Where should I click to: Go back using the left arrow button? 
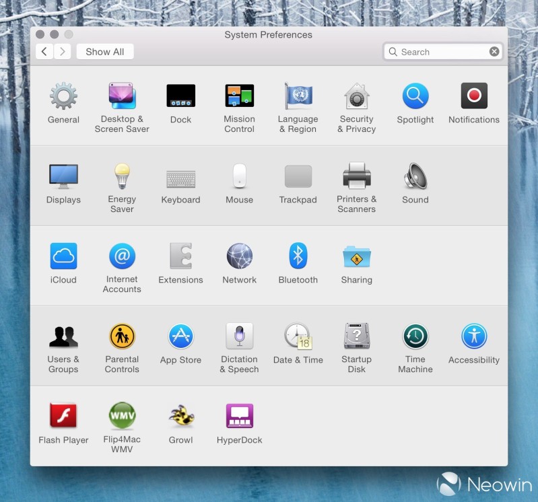[x=44, y=52]
